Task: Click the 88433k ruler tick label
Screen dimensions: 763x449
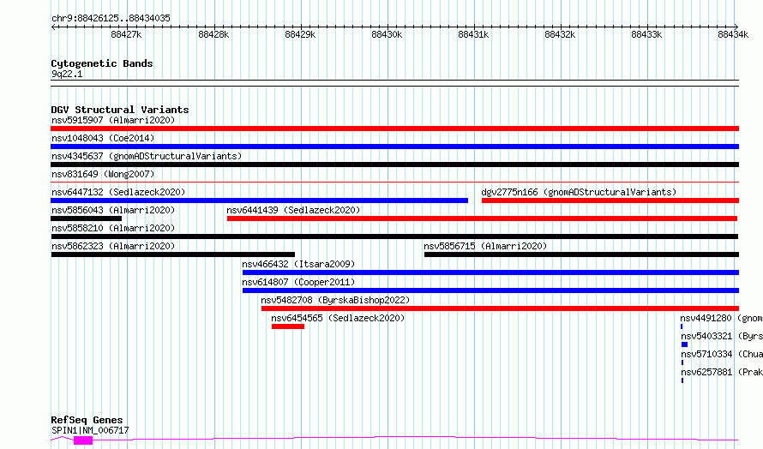Action: point(646,34)
